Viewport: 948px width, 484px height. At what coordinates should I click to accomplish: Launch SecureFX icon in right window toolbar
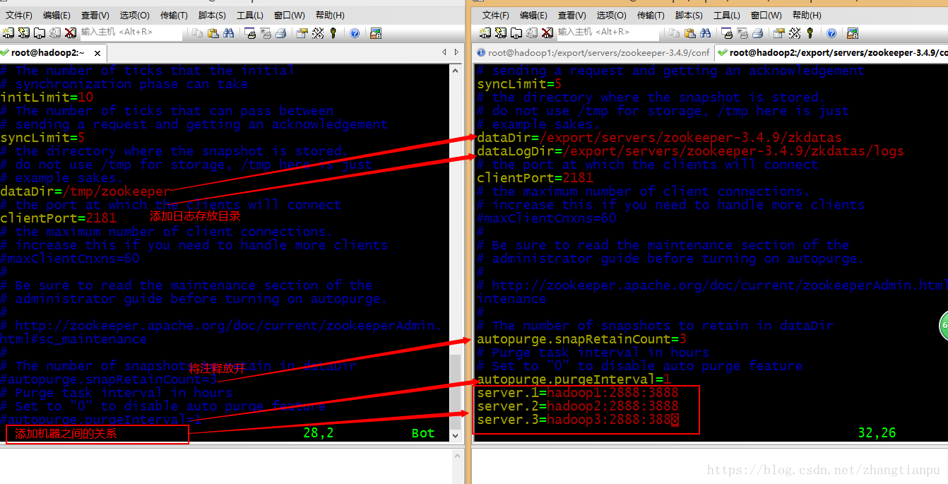pyautogui.click(x=853, y=33)
